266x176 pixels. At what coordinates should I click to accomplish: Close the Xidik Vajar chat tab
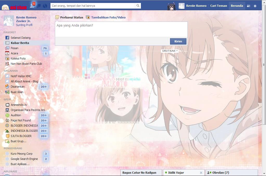[x=201, y=173]
